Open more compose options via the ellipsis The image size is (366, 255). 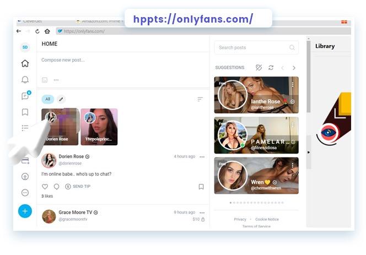click(56, 80)
